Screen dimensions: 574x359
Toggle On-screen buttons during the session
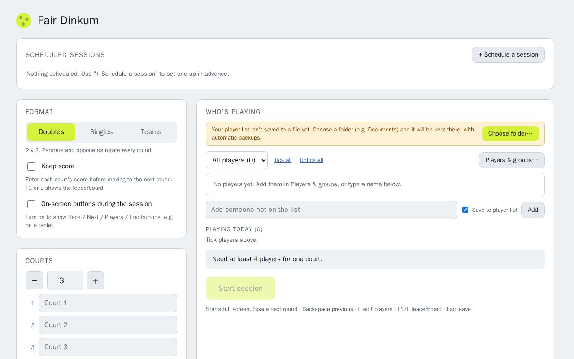click(x=31, y=204)
